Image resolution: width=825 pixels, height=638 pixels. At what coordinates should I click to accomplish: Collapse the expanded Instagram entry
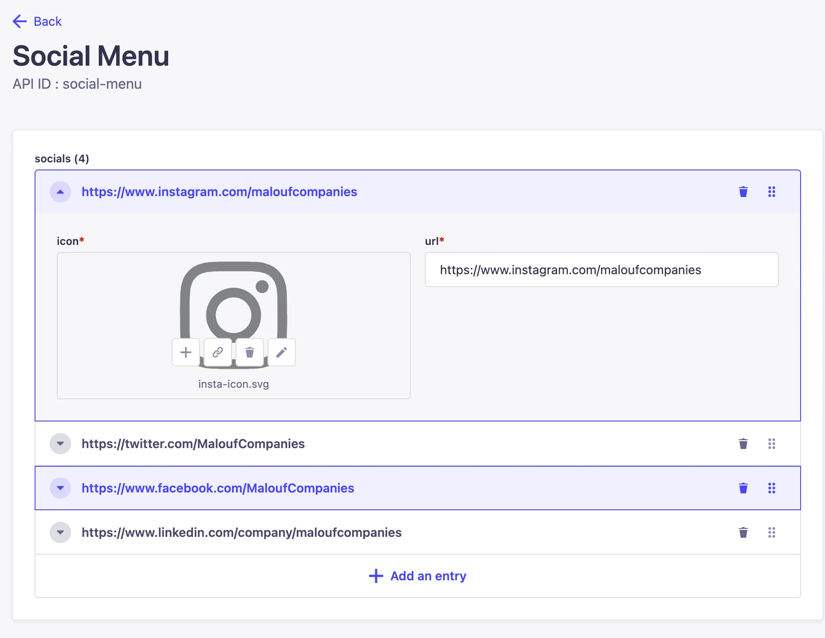[x=60, y=192]
